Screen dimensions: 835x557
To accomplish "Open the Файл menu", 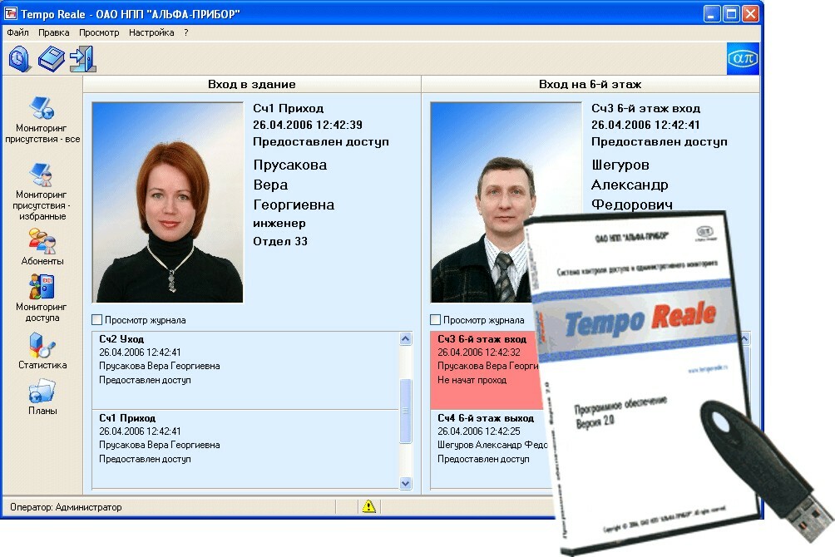I will (x=17, y=32).
